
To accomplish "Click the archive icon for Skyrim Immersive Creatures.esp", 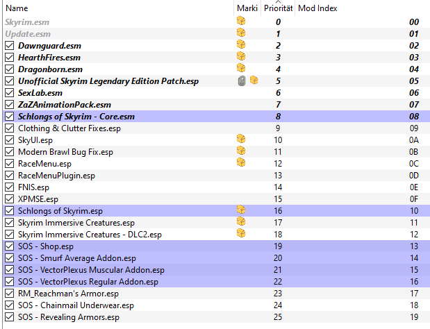I will (241, 221).
